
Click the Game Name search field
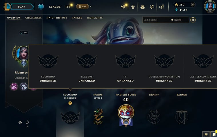pyautogui.click(x=156, y=20)
